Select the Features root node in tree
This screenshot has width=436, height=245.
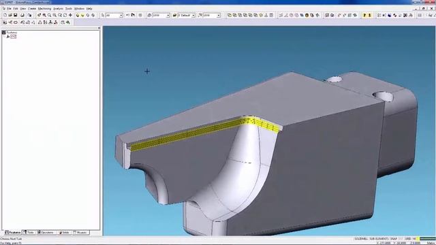pyautogui.click(x=12, y=33)
